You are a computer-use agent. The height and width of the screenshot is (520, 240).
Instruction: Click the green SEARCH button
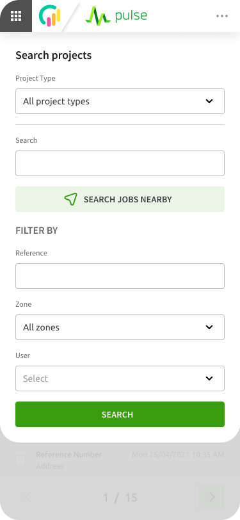[120, 414]
